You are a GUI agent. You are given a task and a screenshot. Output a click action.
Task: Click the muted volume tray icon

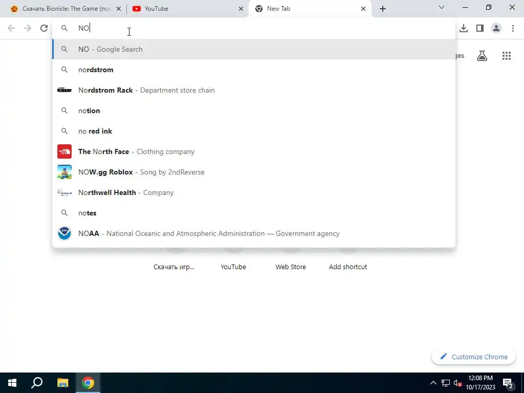tap(457, 383)
